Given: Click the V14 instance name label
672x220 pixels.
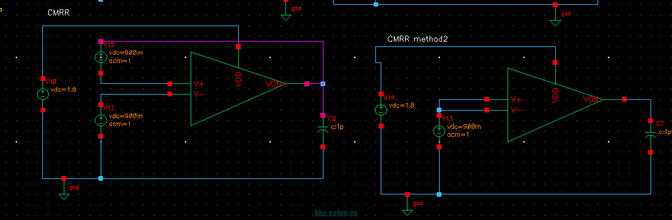Looking at the screenshot, I should coord(389,97).
